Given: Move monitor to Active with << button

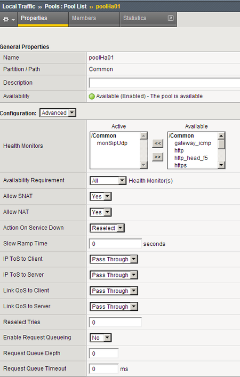Looking at the screenshot, I should click(x=157, y=143).
